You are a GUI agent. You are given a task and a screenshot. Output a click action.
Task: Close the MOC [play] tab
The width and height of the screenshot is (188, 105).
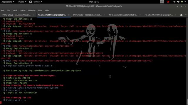point(33,15)
